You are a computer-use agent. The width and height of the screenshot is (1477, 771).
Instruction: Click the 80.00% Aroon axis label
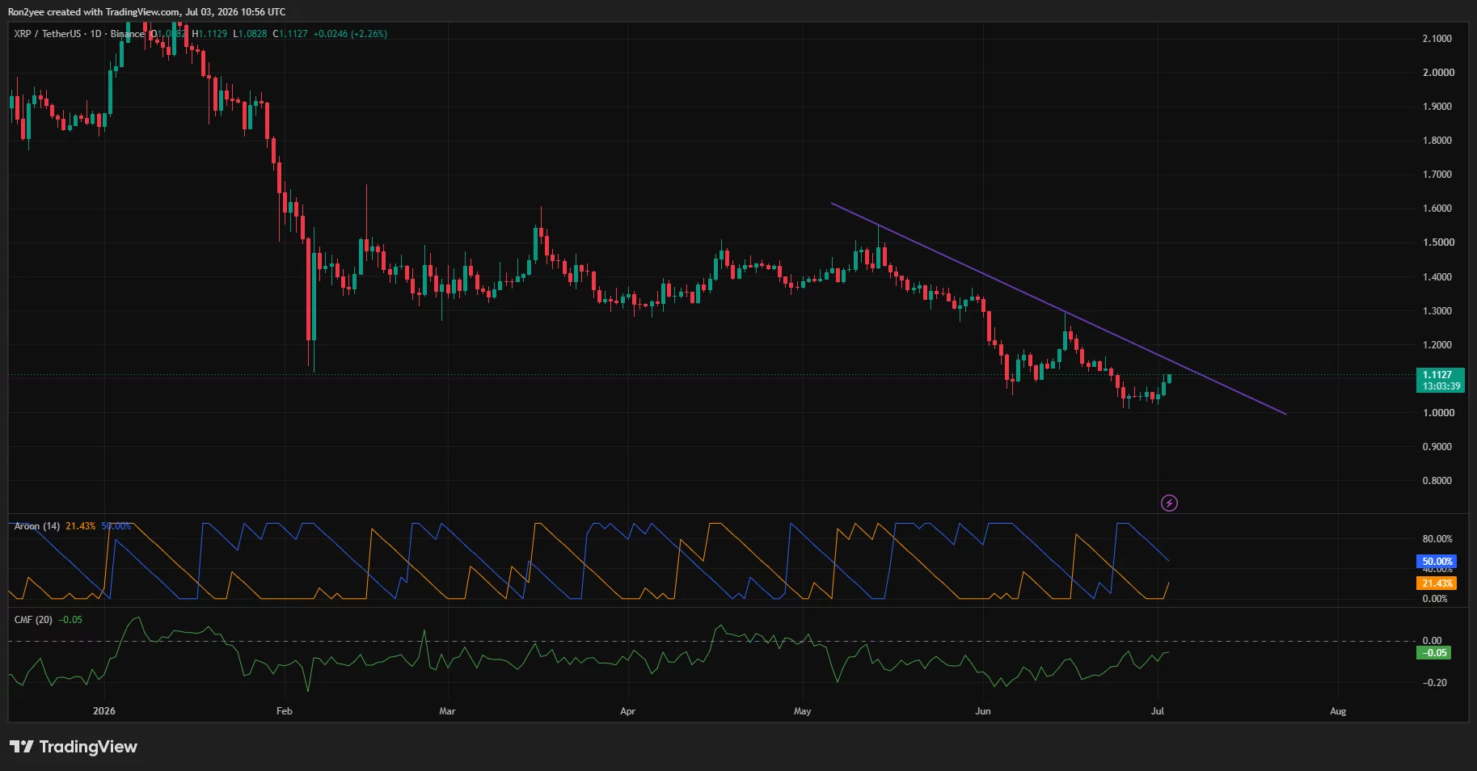tap(1437, 539)
